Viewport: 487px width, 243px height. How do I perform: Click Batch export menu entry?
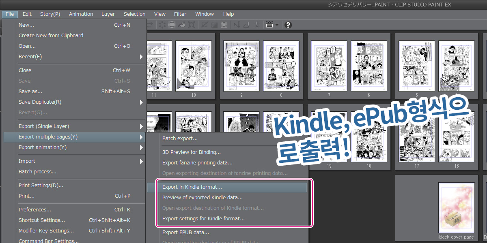point(180,139)
